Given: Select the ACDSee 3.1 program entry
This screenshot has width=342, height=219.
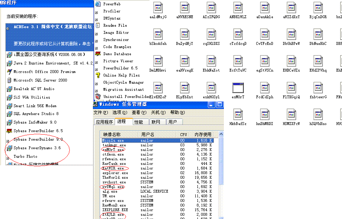Looking at the screenshot, I should [x=49, y=37].
